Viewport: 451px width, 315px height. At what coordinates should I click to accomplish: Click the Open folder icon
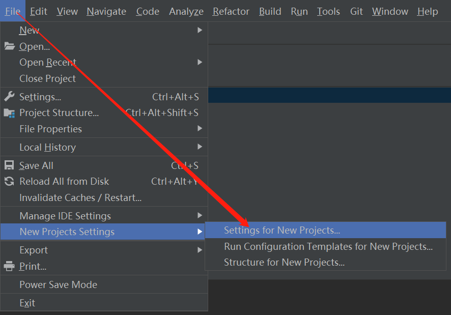[10, 46]
